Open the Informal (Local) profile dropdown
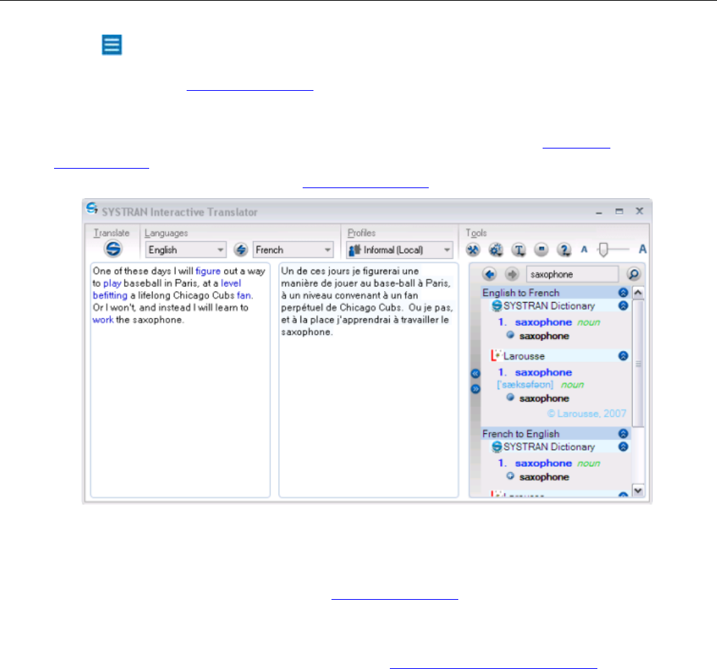 point(400,250)
